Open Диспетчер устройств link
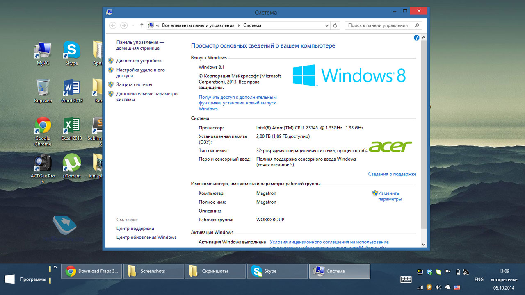This screenshot has width=525, height=295. pos(139,61)
